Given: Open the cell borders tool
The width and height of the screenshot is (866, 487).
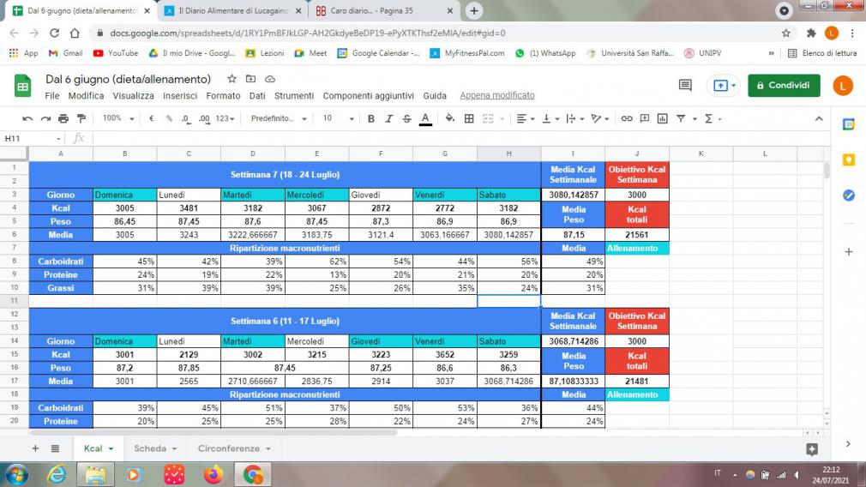Looking at the screenshot, I should pos(469,118).
